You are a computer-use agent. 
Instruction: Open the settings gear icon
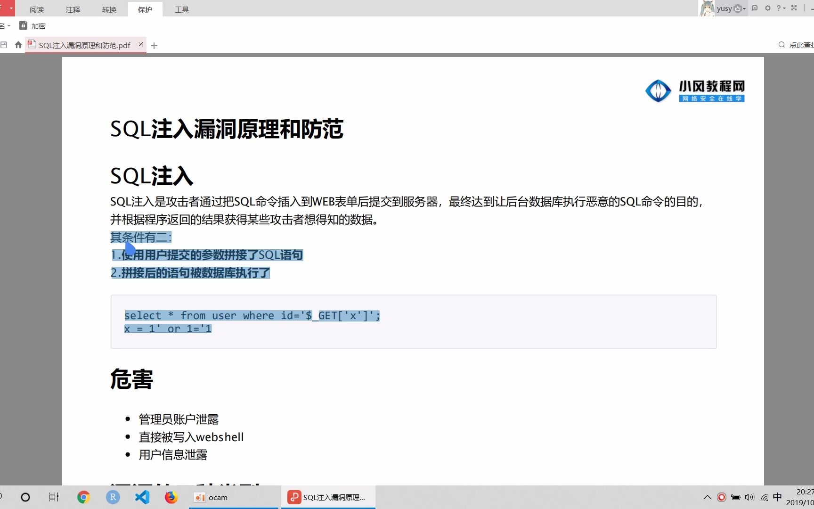pos(768,8)
